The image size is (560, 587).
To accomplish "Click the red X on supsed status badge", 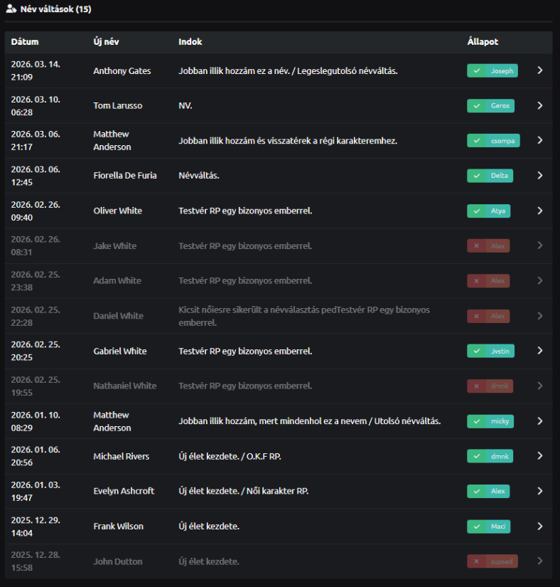I will [477, 561].
